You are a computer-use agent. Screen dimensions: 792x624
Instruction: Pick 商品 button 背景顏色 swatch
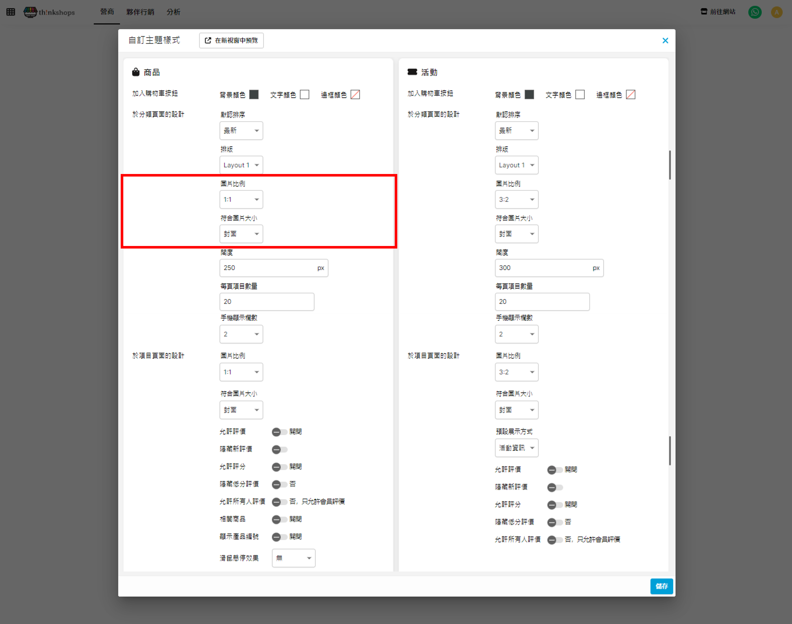[254, 95]
